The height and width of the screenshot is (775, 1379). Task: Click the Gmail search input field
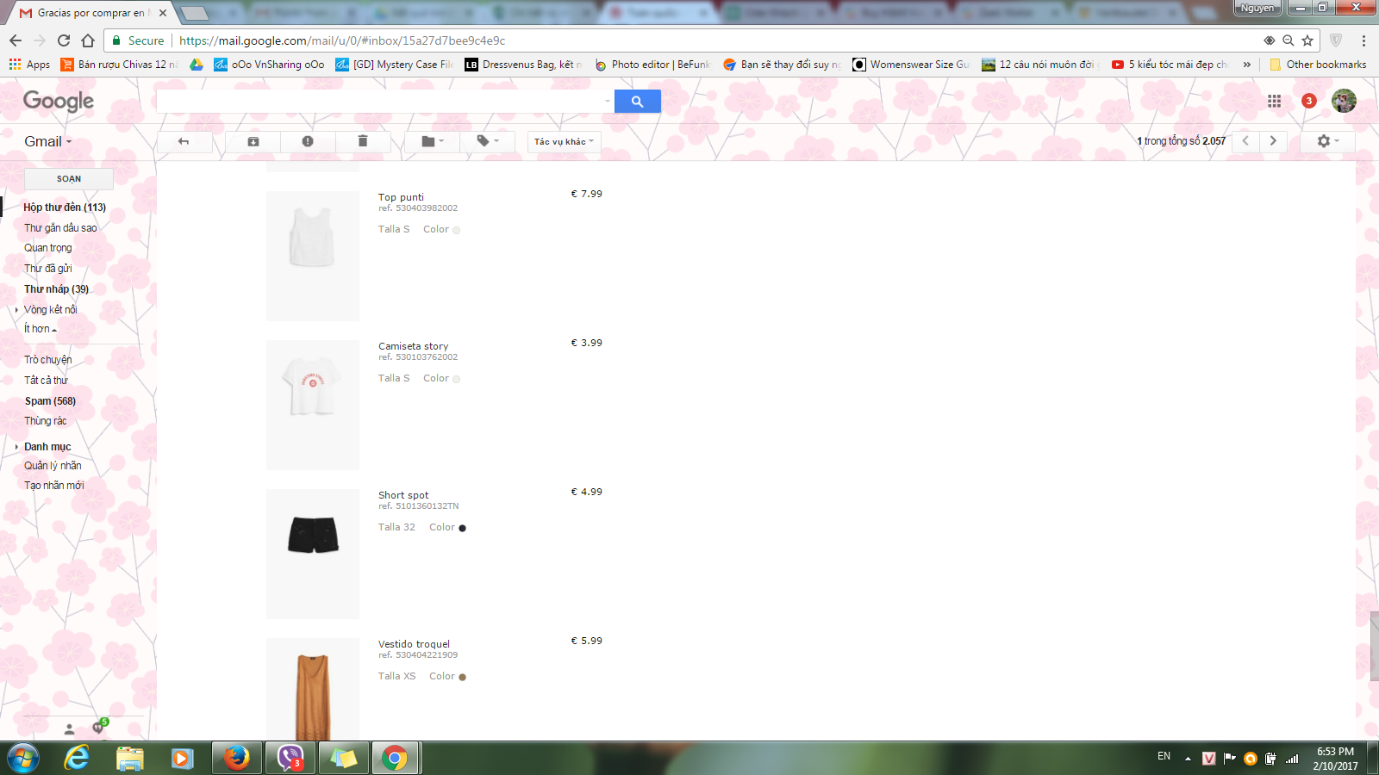point(379,102)
